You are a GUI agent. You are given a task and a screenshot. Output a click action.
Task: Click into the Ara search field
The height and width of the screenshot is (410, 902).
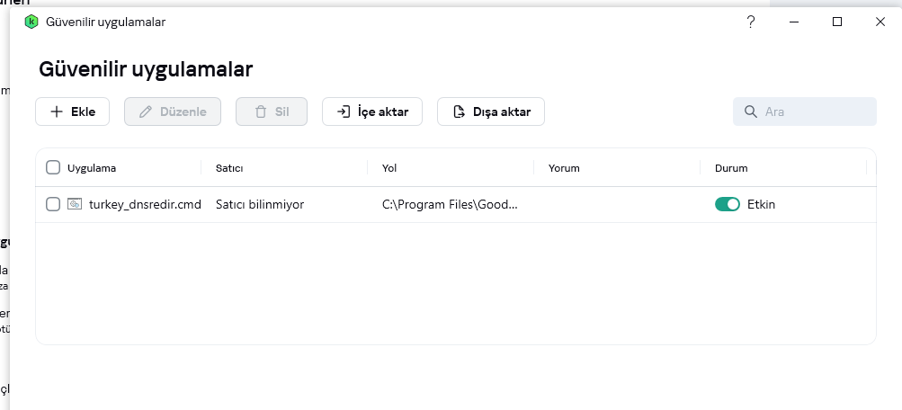[814, 112]
